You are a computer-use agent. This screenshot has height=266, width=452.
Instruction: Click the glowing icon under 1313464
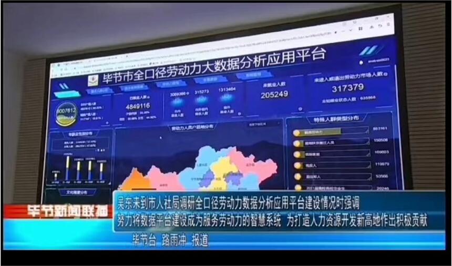(x=227, y=98)
